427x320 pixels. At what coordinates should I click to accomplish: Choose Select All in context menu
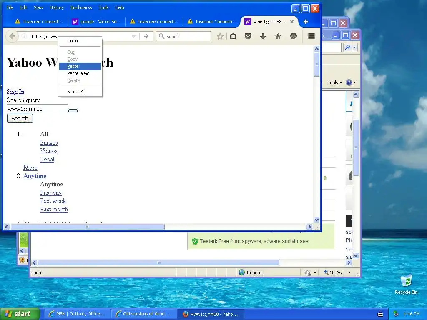coord(80,92)
